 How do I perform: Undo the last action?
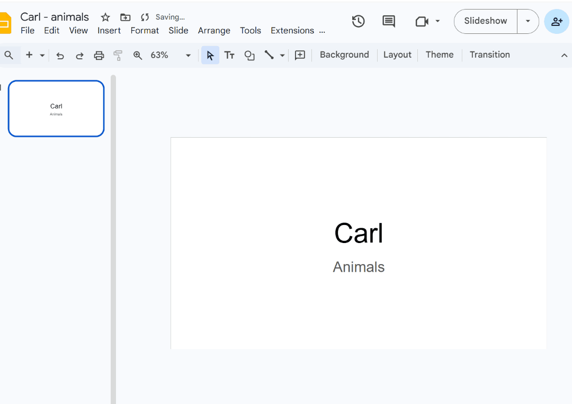click(60, 56)
